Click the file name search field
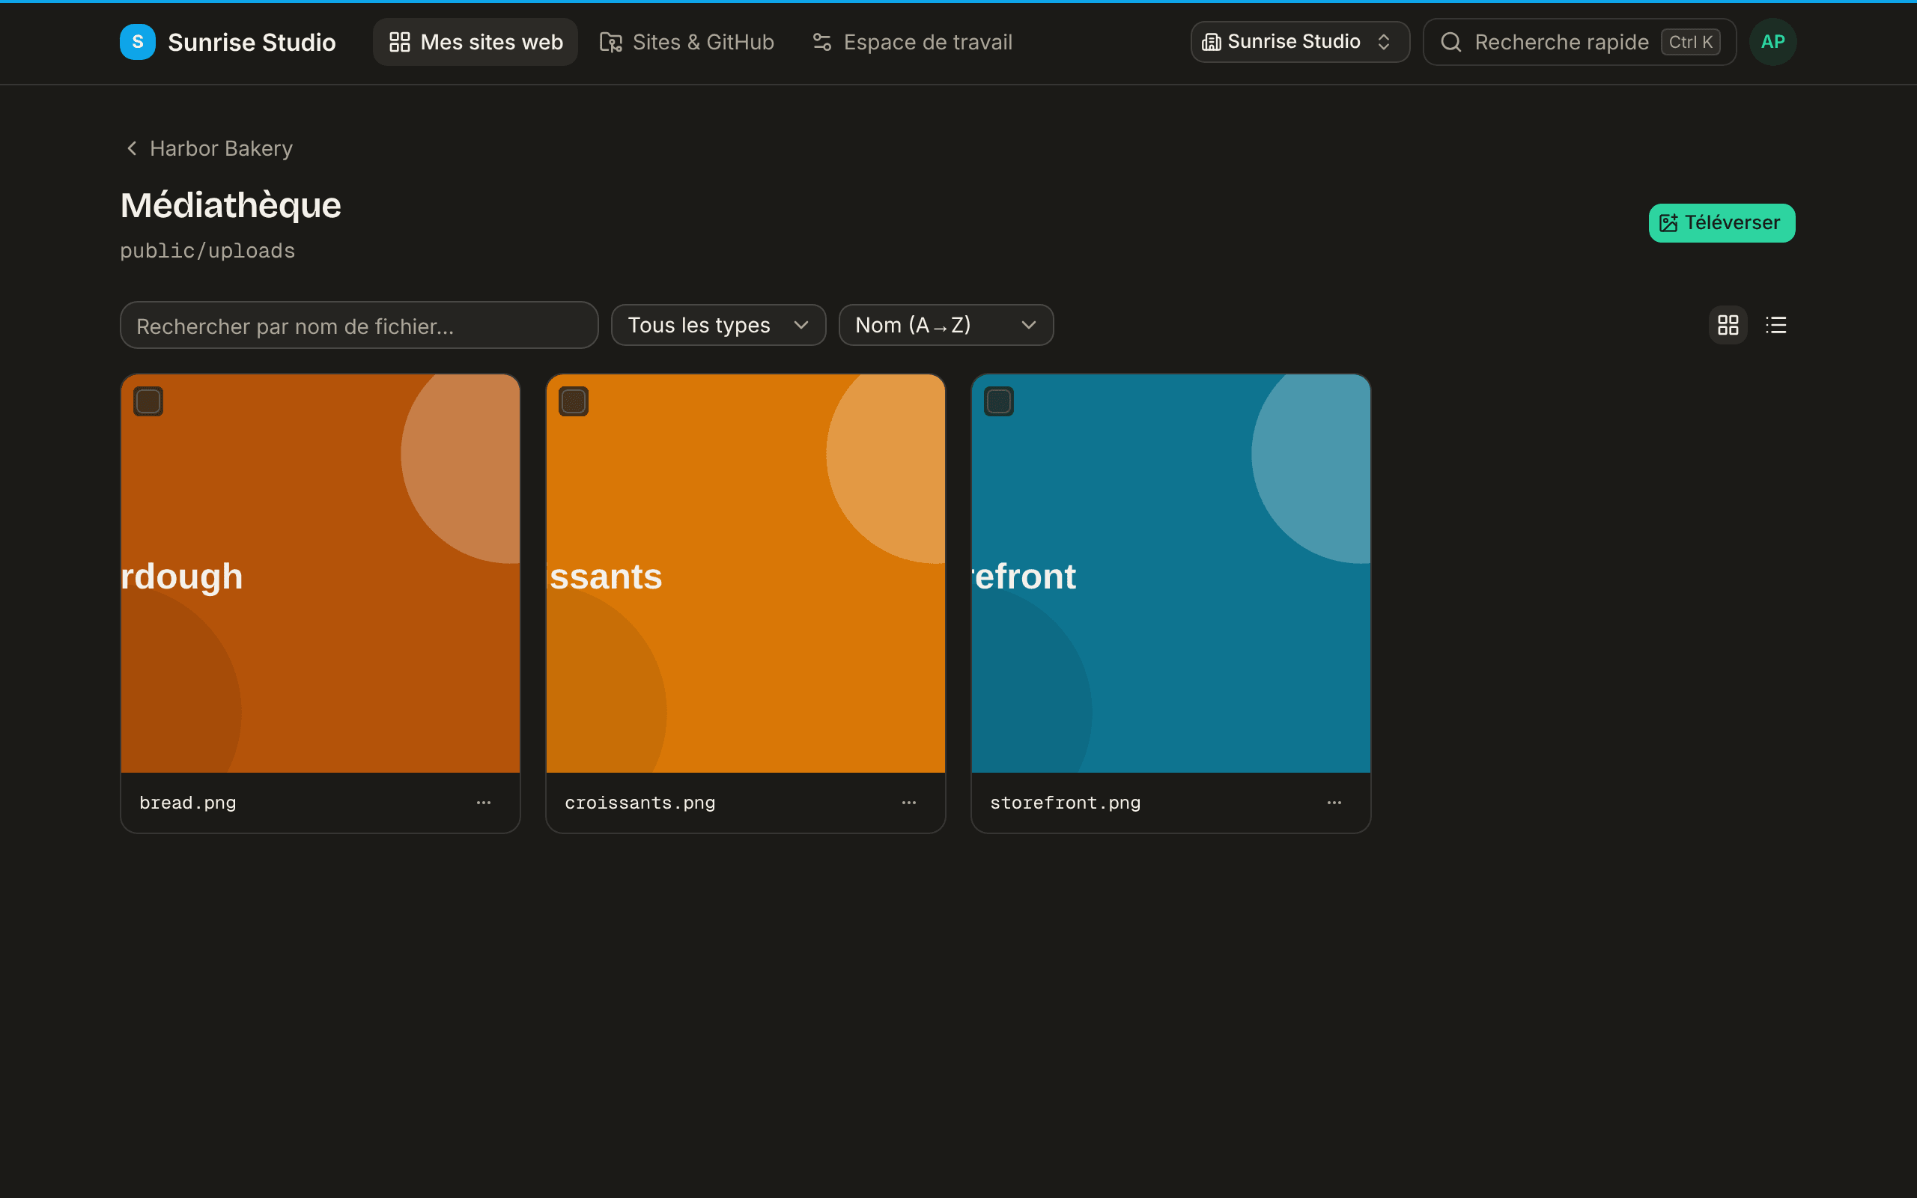Image resolution: width=1917 pixels, height=1198 pixels. (x=359, y=325)
